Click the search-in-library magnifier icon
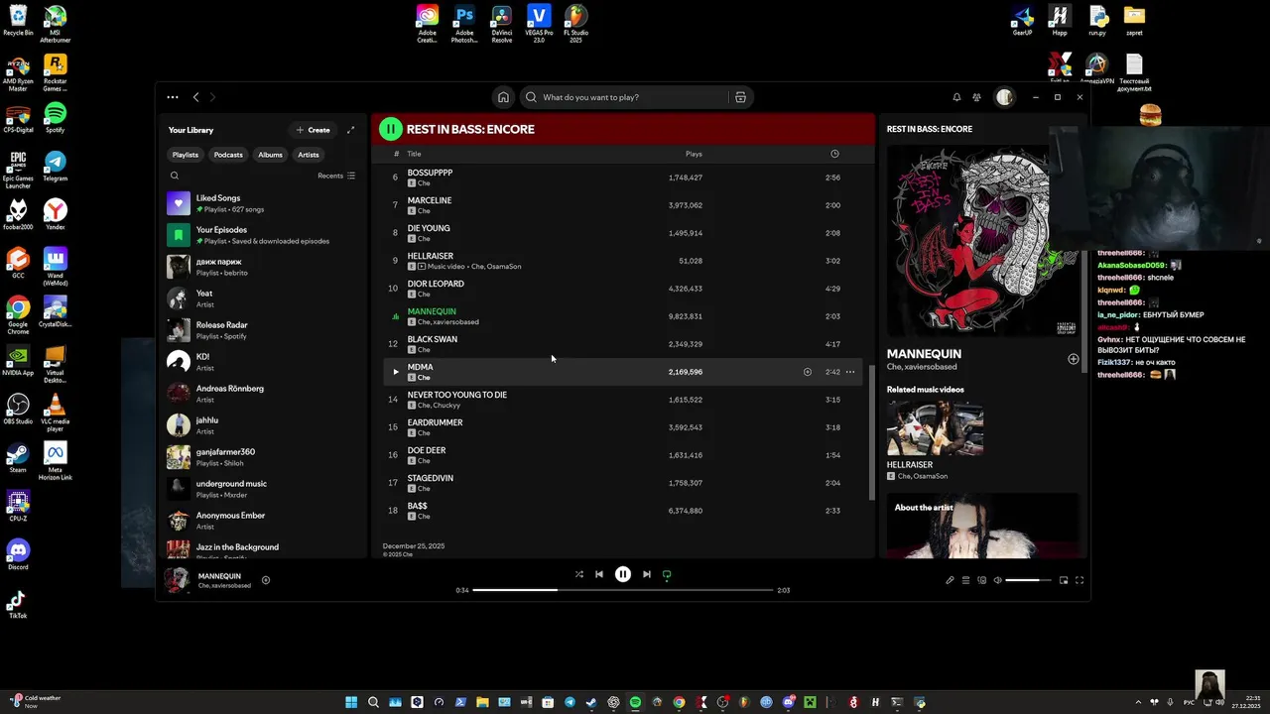This screenshot has height=714, width=1270. [175, 176]
